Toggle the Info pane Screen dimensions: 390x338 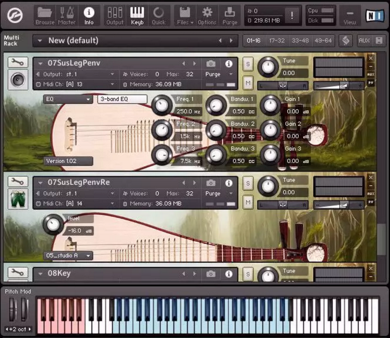(89, 16)
